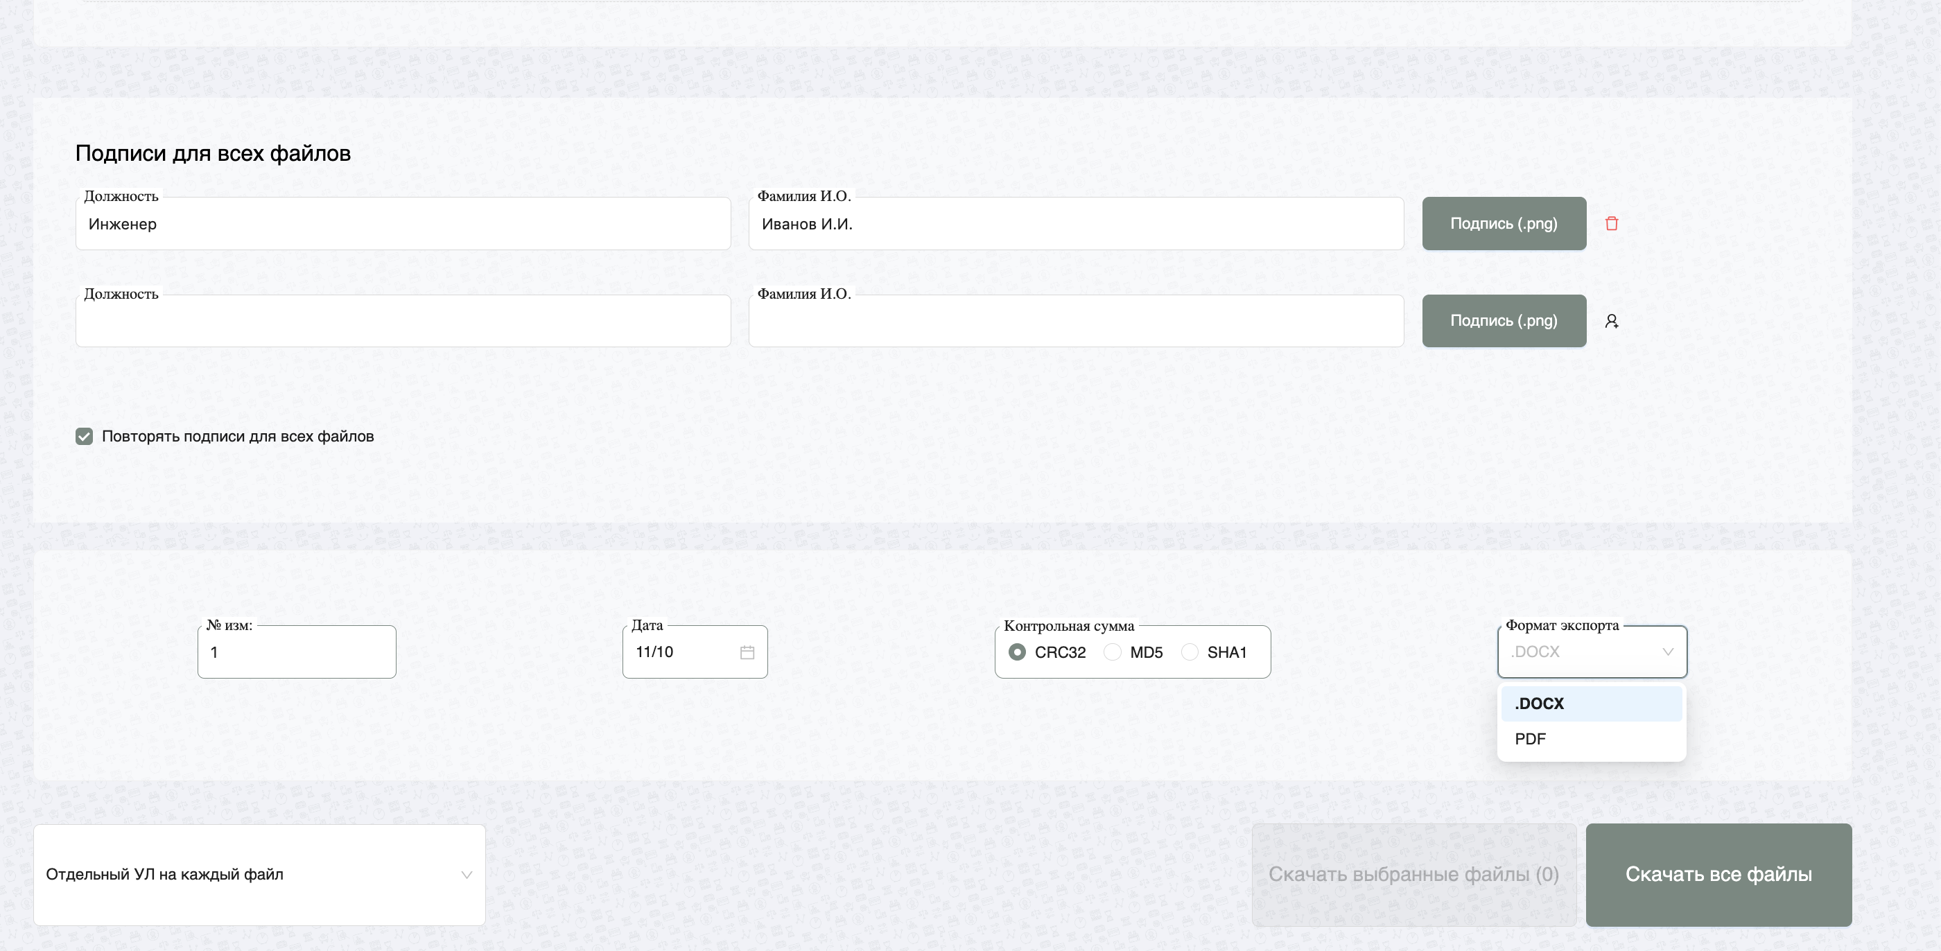
Task: Delete the Иванов И.И. signature row
Action: (1611, 224)
